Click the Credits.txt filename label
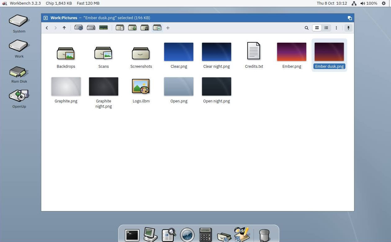This screenshot has height=242, width=391. [254, 66]
